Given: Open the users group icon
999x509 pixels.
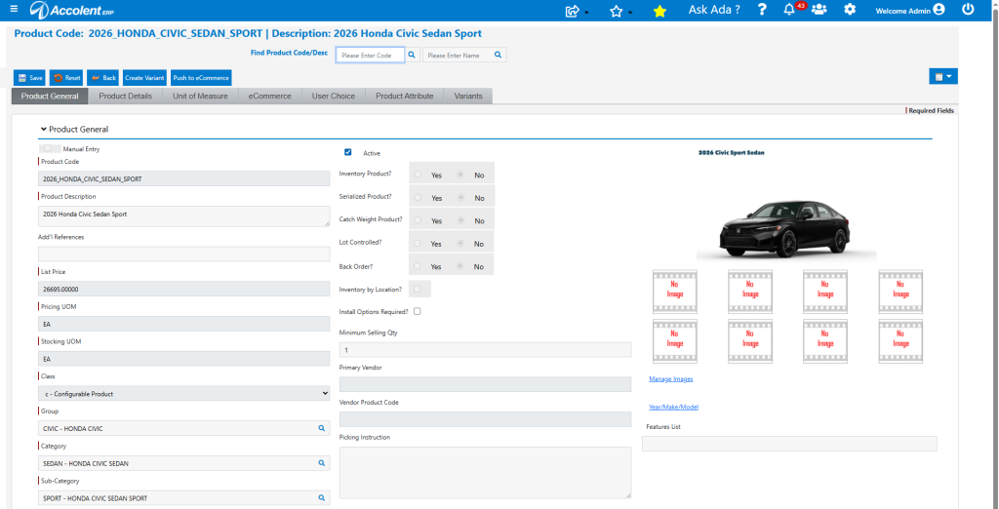Looking at the screenshot, I should [819, 10].
